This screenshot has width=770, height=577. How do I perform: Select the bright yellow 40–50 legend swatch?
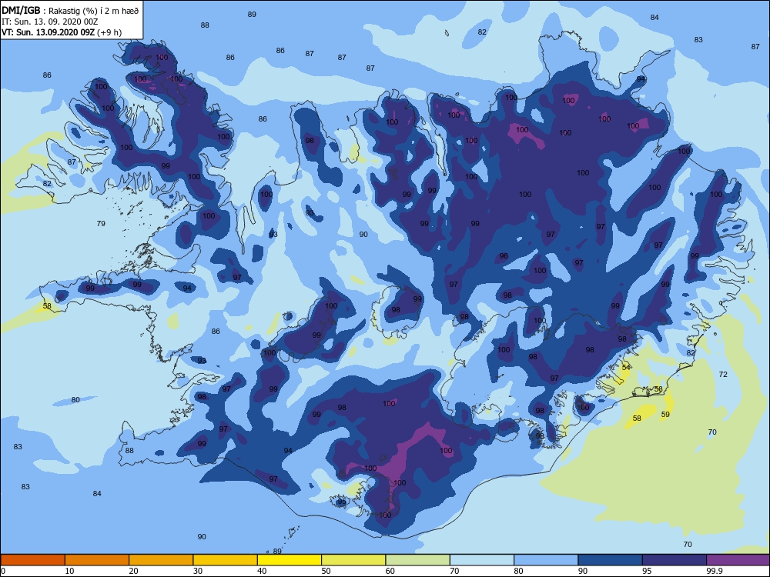290,560
